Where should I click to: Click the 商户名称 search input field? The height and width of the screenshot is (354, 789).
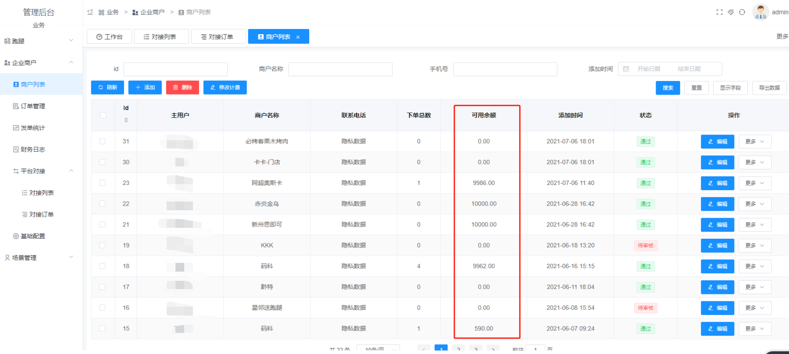(340, 69)
